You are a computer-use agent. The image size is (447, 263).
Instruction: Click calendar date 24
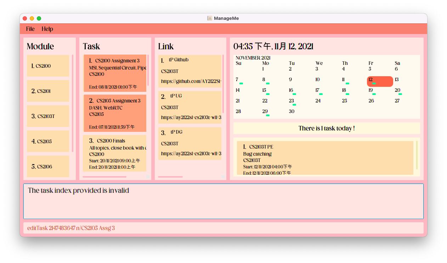(318, 101)
